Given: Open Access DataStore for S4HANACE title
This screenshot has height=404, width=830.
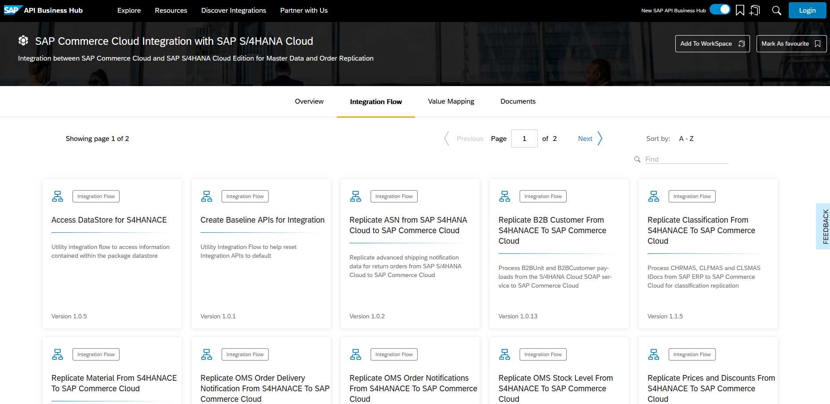Looking at the screenshot, I should (x=109, y=220).
